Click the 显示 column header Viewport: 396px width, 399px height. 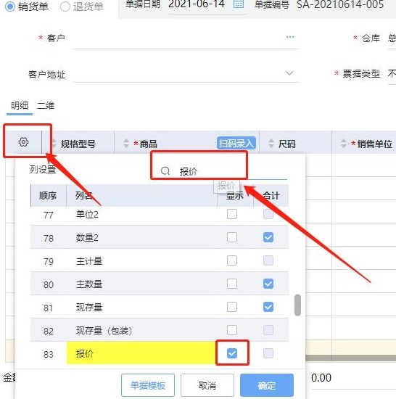click(235, 195)
